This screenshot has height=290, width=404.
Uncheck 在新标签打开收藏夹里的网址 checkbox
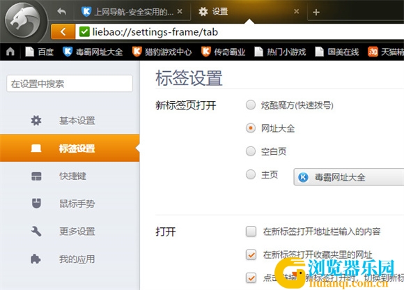251,254
